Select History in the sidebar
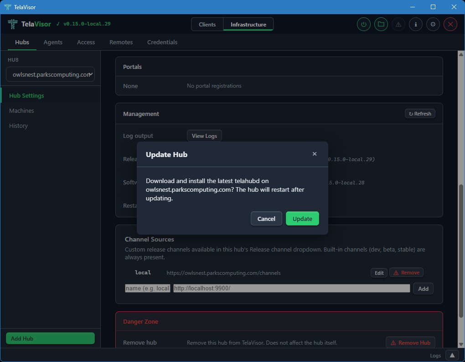This screenshot has height=362, width=465. (51, 126)
